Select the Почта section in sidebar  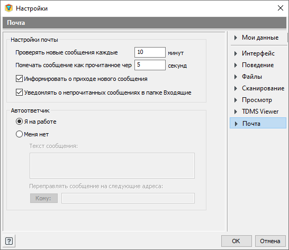(x=258, y=123)
